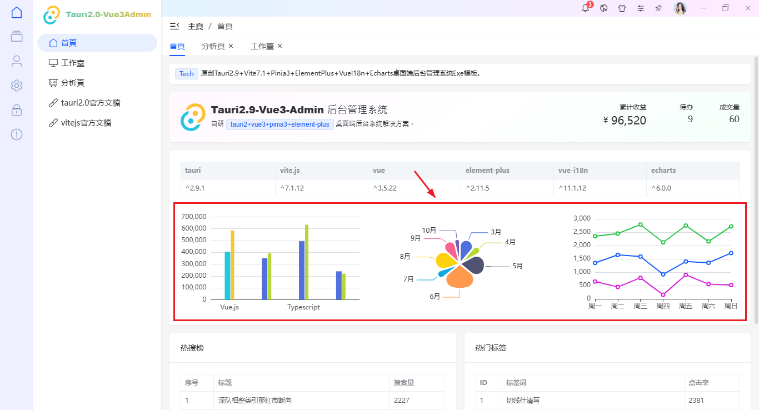Collapse the sidebar with the fold icon

[x=174, y=26]
